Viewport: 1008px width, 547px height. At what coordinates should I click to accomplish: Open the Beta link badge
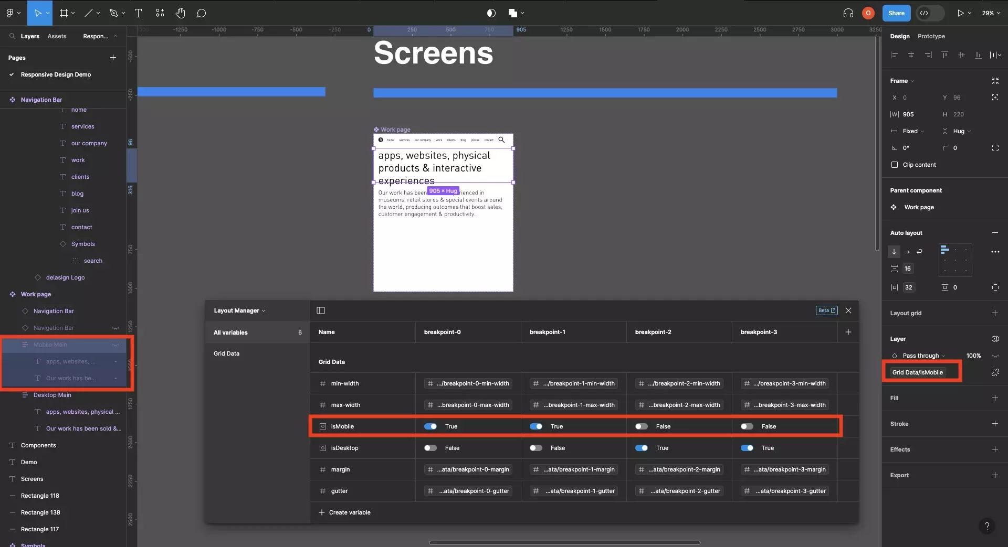click(x=827, y=310)
